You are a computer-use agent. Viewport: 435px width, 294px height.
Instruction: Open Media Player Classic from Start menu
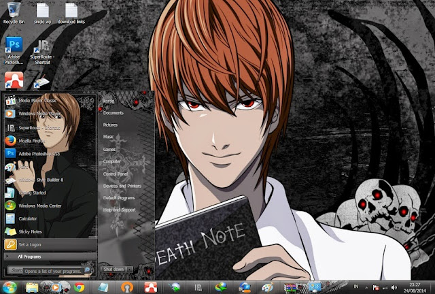pyautogui.click(x=50, y=100)
